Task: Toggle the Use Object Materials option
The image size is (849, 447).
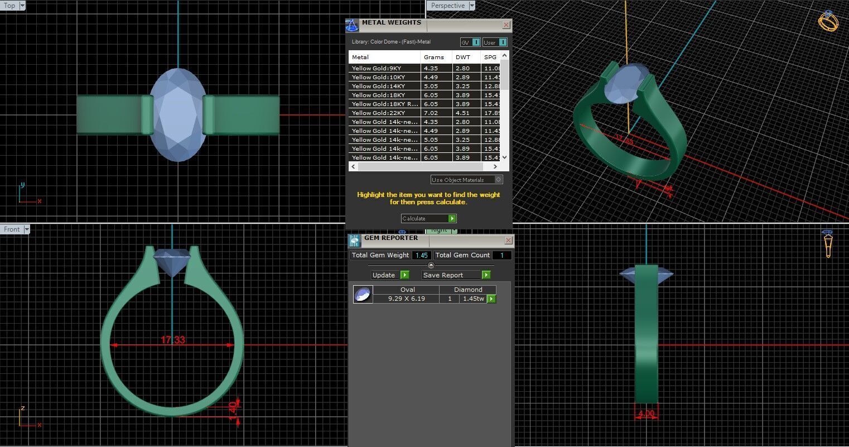Action: pos(499,179)
